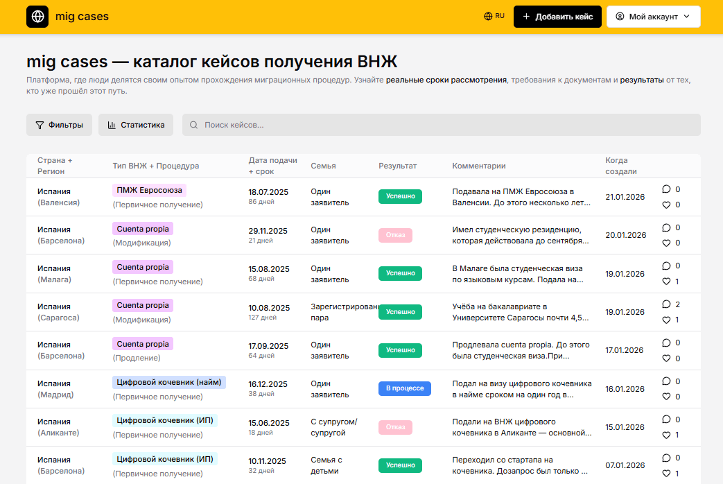
Task: Open comments on the ПМЖ Евросоюза case
Action: [x=666, y=189]
